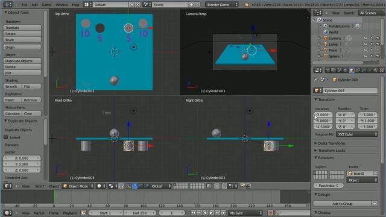Click the Origin button
The width and height of the screenshot is (386, 217).
point(22,47)
